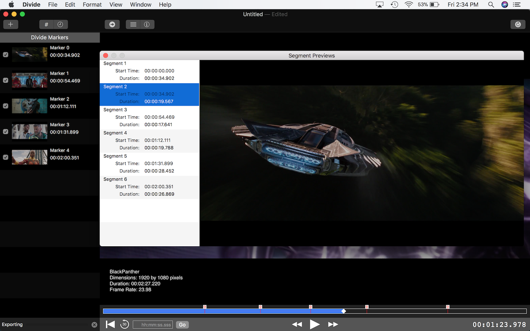The image size is (530, 331).
Task: Click the battery status icon
Action: point(435,5)
